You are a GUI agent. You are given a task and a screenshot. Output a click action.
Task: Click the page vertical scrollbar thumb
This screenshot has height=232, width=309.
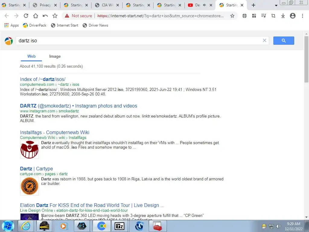306,59
